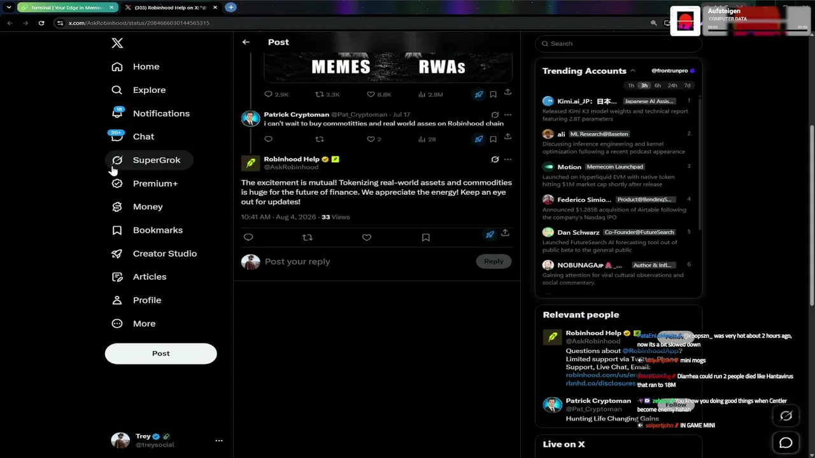
Task: Go to Home in the sidebar
Action: pos(136,67)
